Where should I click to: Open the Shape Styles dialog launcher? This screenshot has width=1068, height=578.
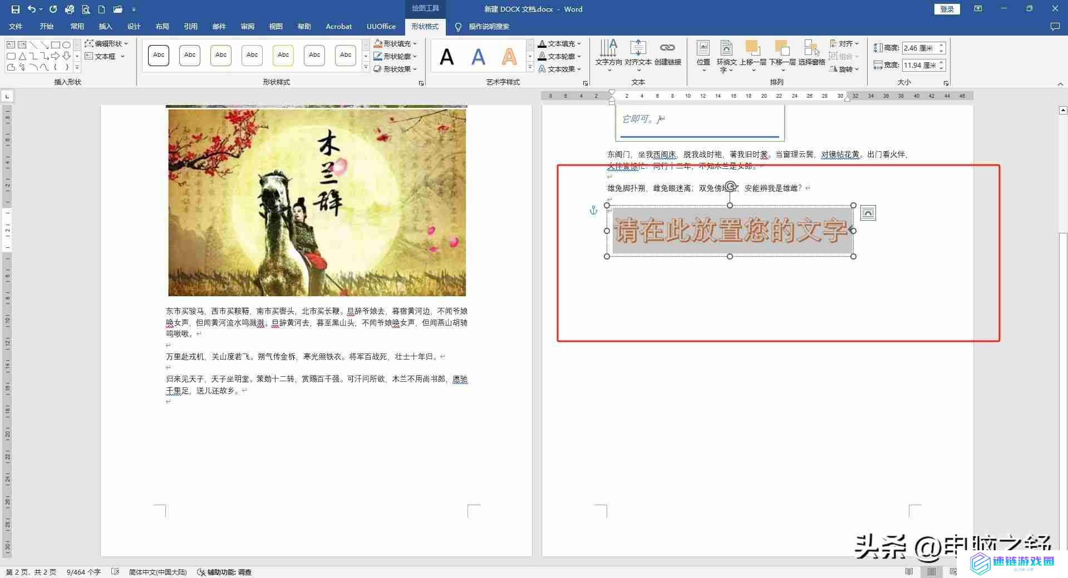pos(421,83)
